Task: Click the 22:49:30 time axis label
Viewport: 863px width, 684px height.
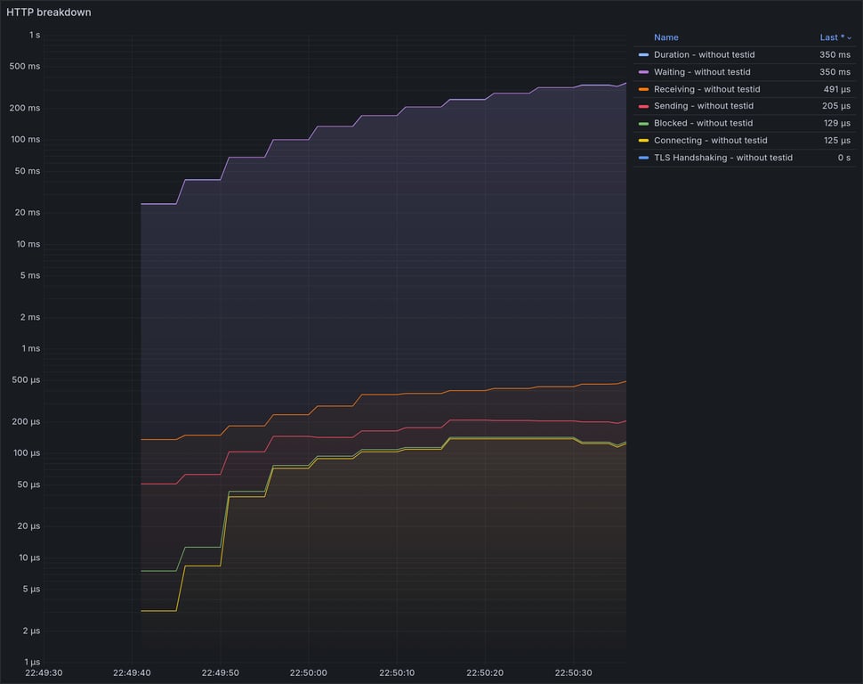Action: (x=44, y=672)
